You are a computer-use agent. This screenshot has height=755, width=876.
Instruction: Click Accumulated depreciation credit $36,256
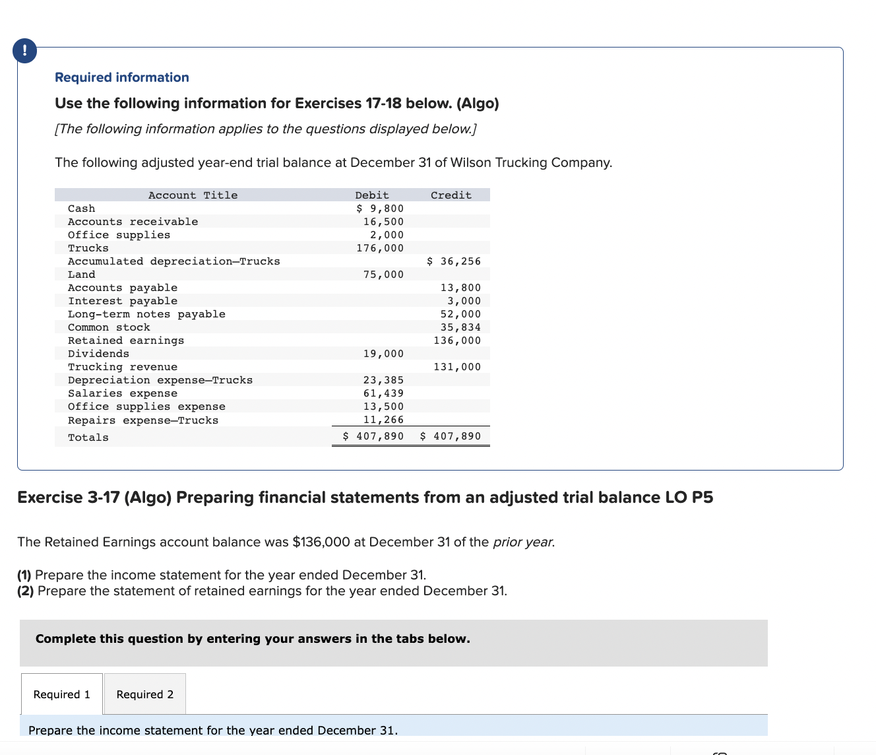click(454, 261)
